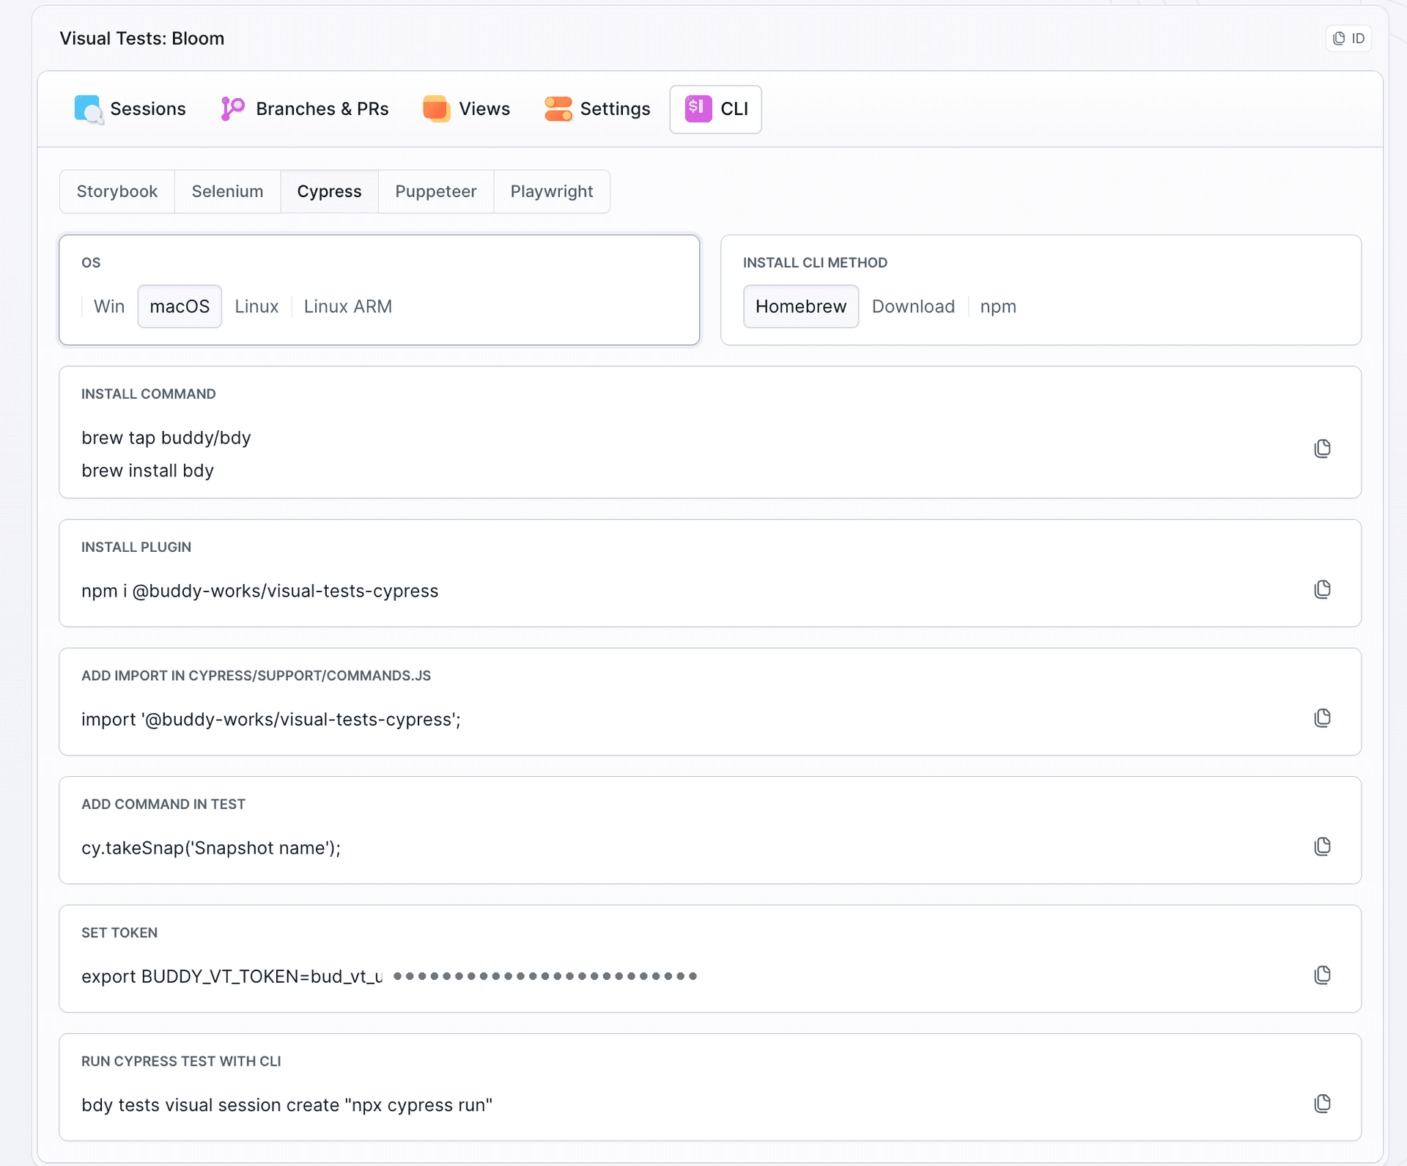Viewport: 1407px width, 1166px height.
Task: Click 'npm i @buddy-works/visual-tests-cypress' text
Action: click(x=260, y=591)
